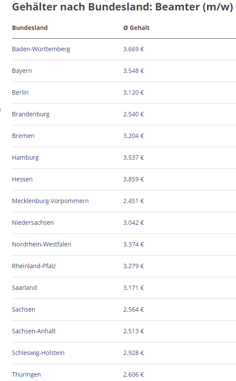Select the Hessen row label

point(23,179)
